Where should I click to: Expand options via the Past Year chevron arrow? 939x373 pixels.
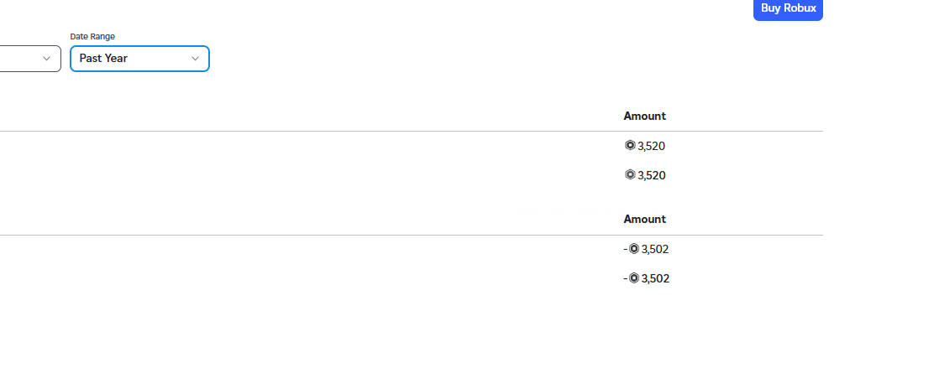[x=195, y=59]
